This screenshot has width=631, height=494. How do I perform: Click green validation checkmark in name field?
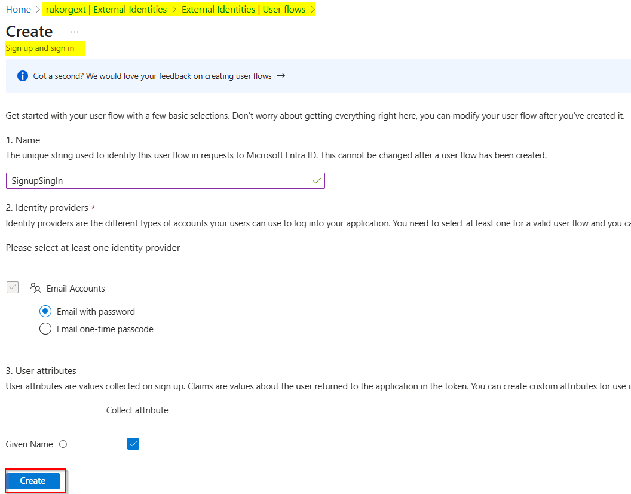pyautogui.click(x=317, y=180)
